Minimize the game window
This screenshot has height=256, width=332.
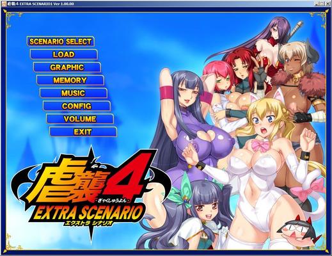point(317,4)
